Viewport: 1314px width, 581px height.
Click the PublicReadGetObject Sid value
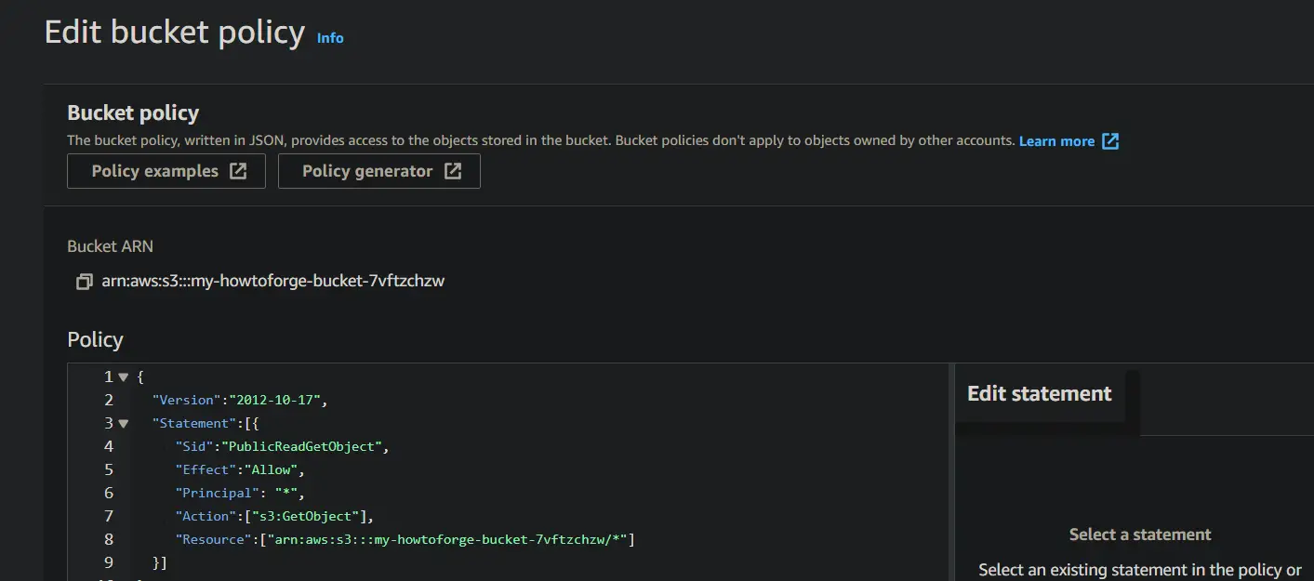[301, 447]
